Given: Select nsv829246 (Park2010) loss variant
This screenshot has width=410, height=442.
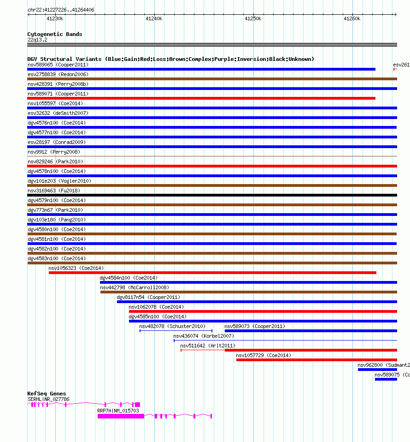Looking at the screenshot, I should 212,166.
